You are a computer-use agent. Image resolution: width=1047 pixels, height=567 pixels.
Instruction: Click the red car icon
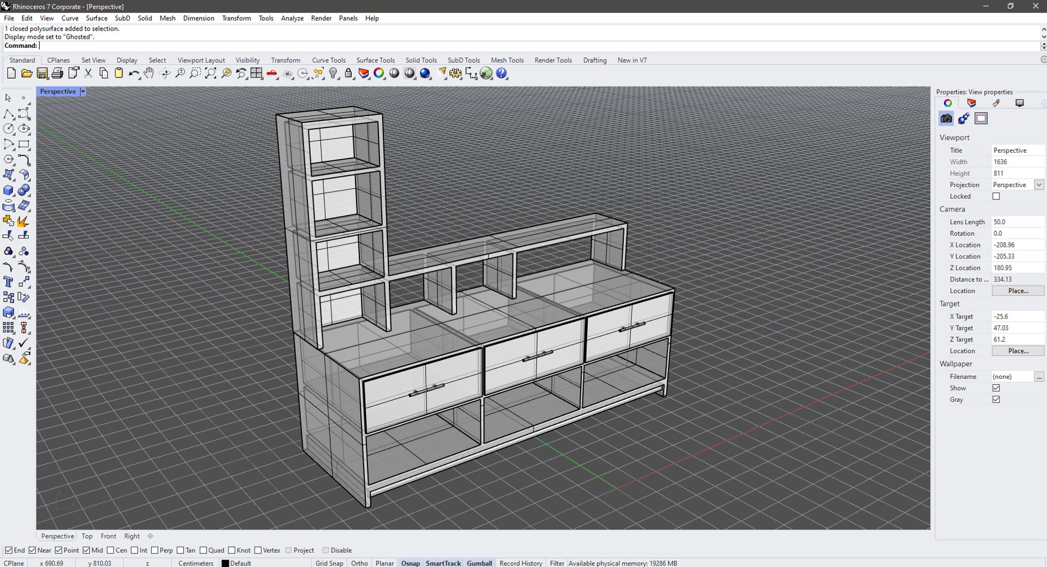[x=272, y=73]
